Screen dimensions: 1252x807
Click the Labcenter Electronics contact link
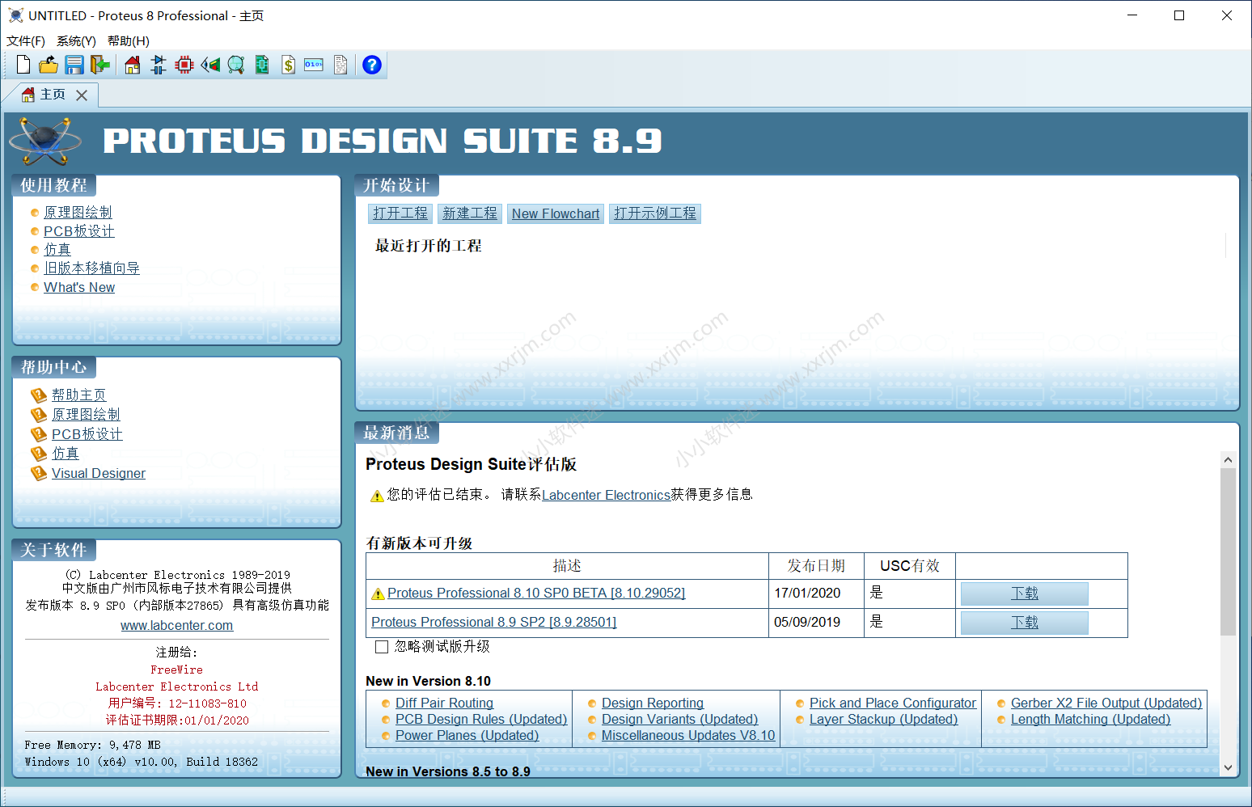point(607,495)
